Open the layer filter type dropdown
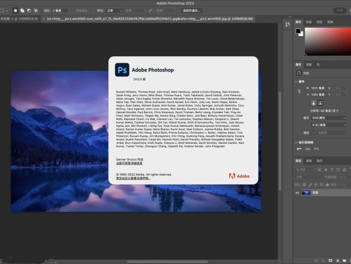This screenshot has height=264, width=351. (305, 169)
